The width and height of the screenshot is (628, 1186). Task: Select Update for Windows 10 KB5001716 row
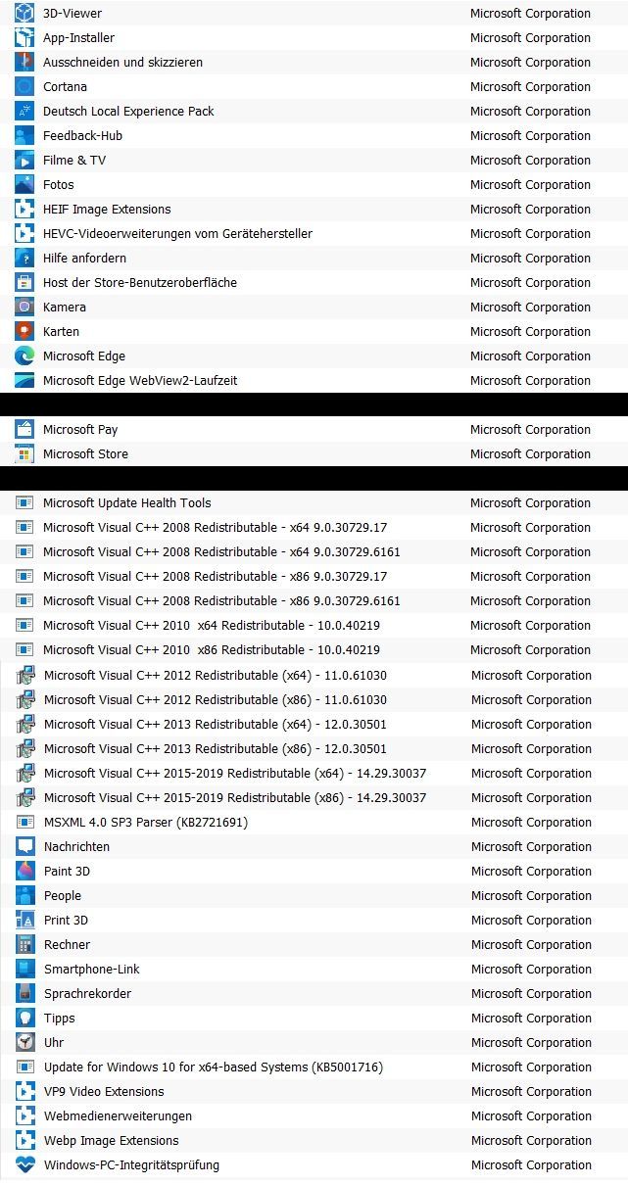[314, 1067]
